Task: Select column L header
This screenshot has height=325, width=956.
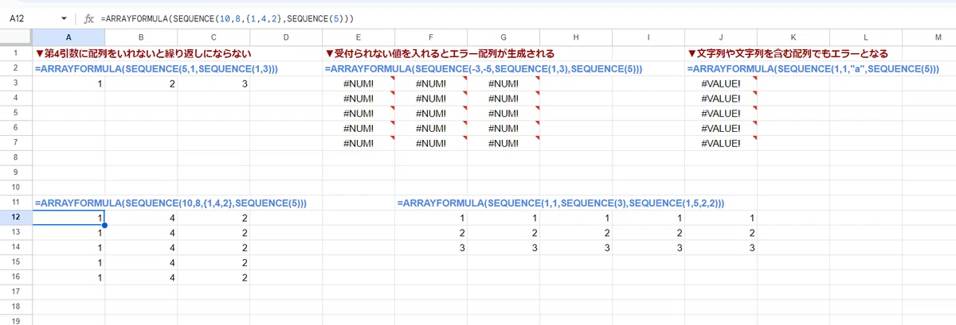Action: tap(866, 37)
